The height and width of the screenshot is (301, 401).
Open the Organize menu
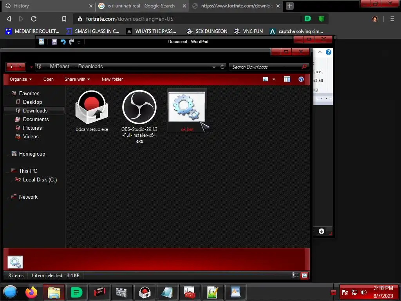coord(20,79)
